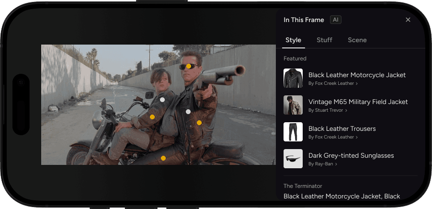Tap yellow hotspot on man's jacket sleeve
The height and width of the screenshot is (209, 432).
pos(199,123)
